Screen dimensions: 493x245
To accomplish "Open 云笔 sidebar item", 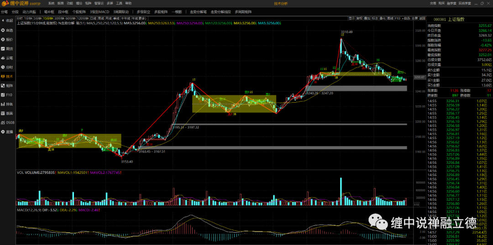I will [x=8, y=58].
